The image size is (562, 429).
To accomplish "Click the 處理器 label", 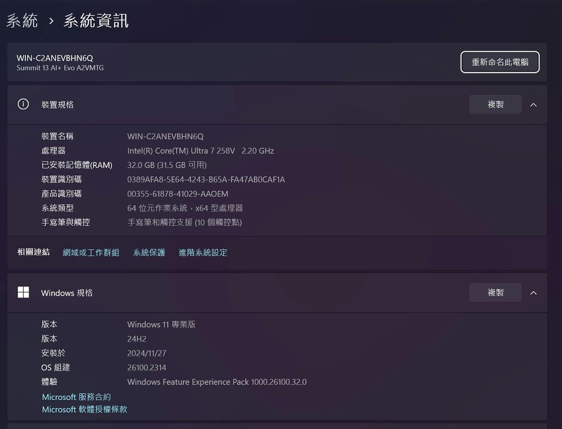I will pyautogui.click(x=53, y=151).
